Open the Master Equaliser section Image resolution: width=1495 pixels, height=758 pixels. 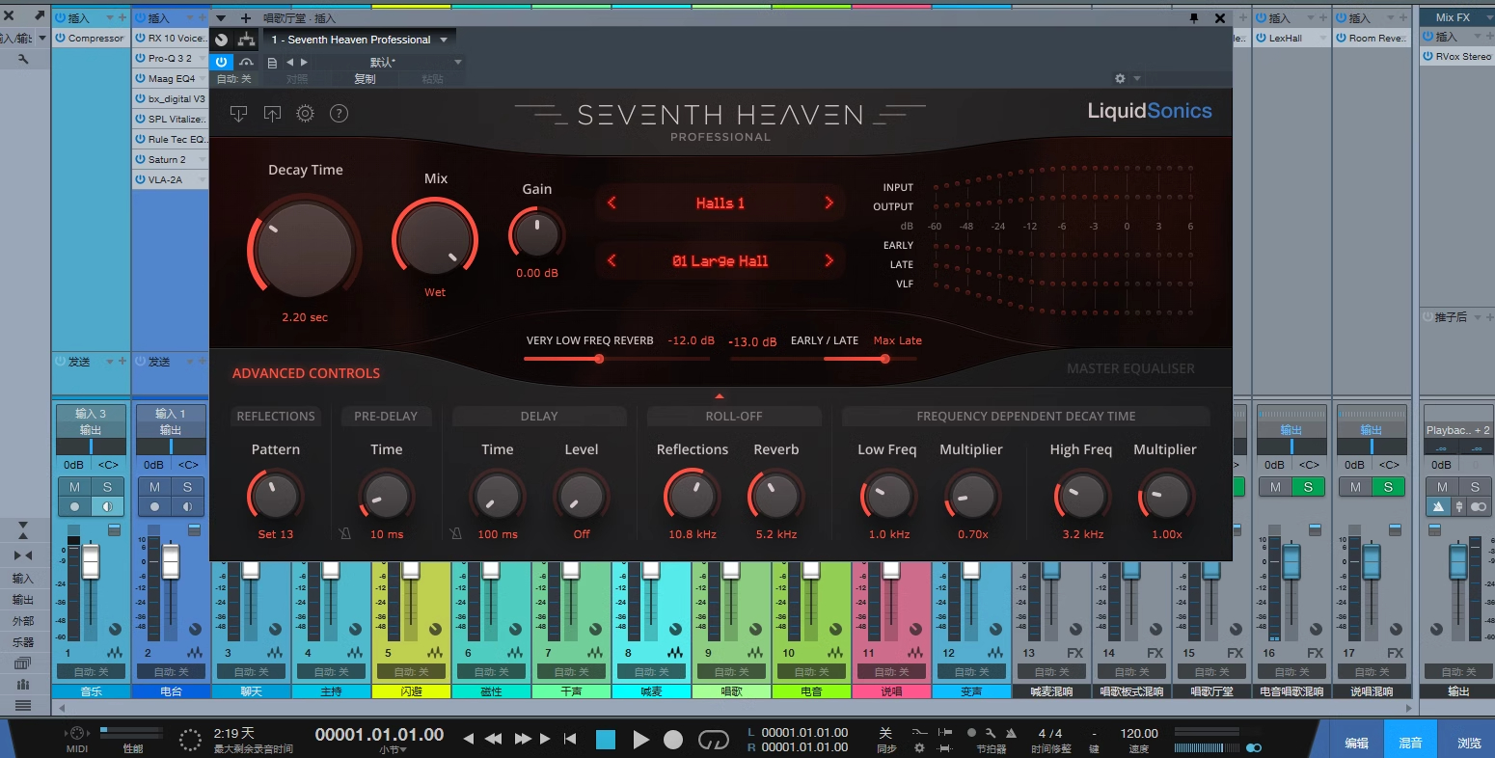pyautogui.click(x=1130, y=368)
